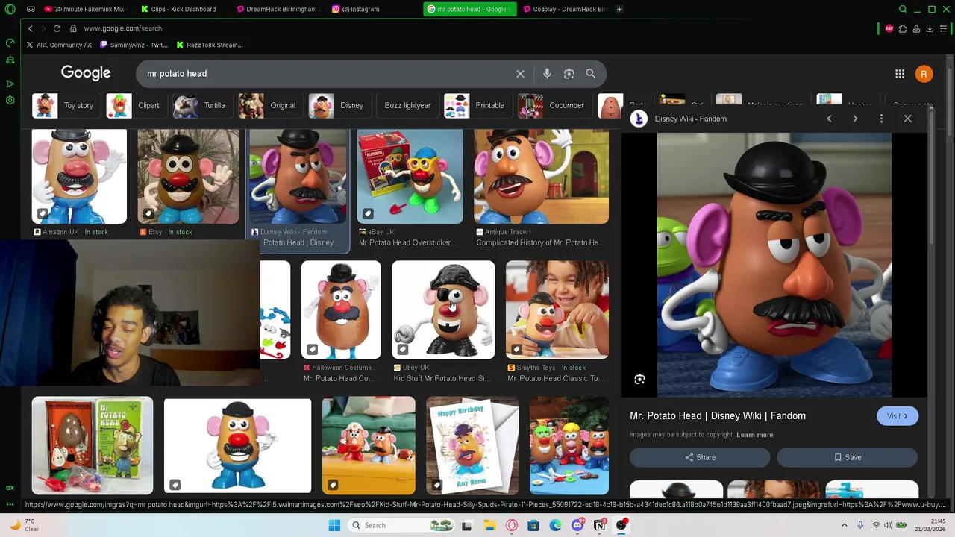
Task: Open the extensions cube icon in toolbar
Action: tap(903, 28)
